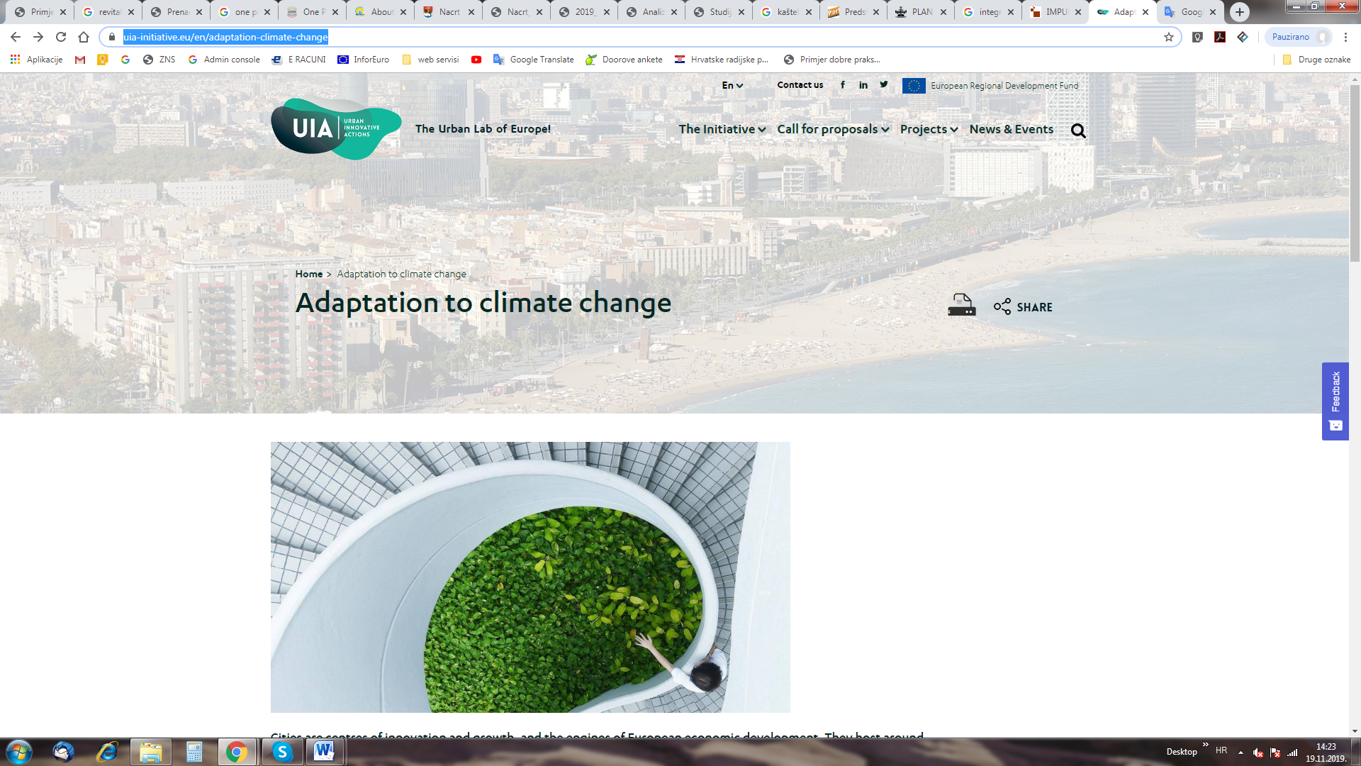Click the Contact us link

tap(800, 84)
